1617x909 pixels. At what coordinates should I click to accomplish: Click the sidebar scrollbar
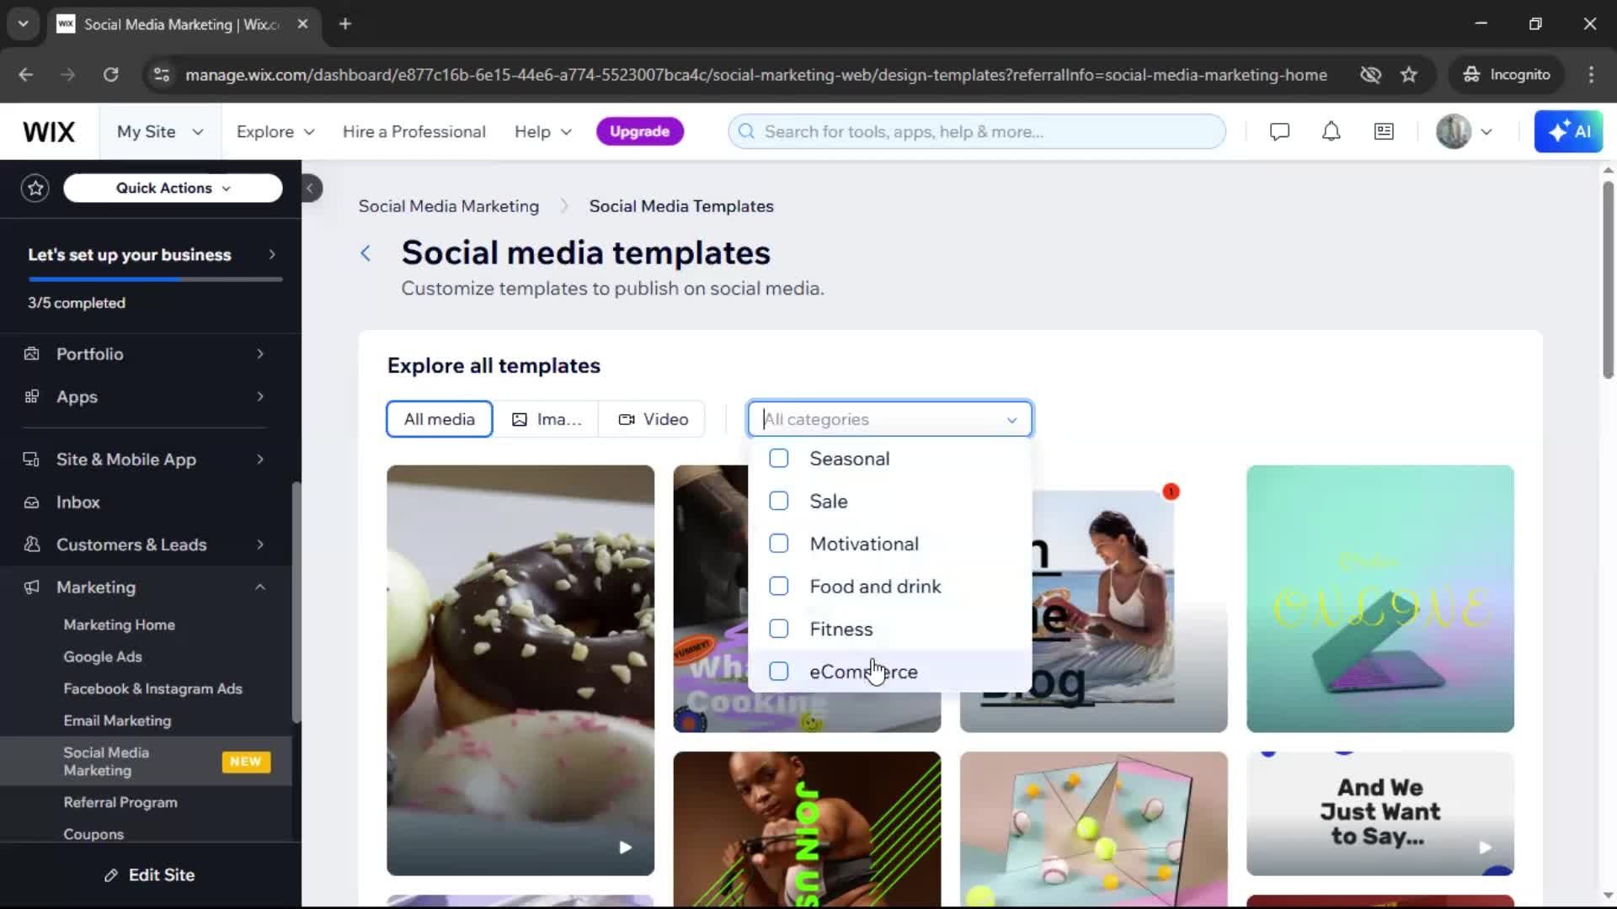(296, 602)
